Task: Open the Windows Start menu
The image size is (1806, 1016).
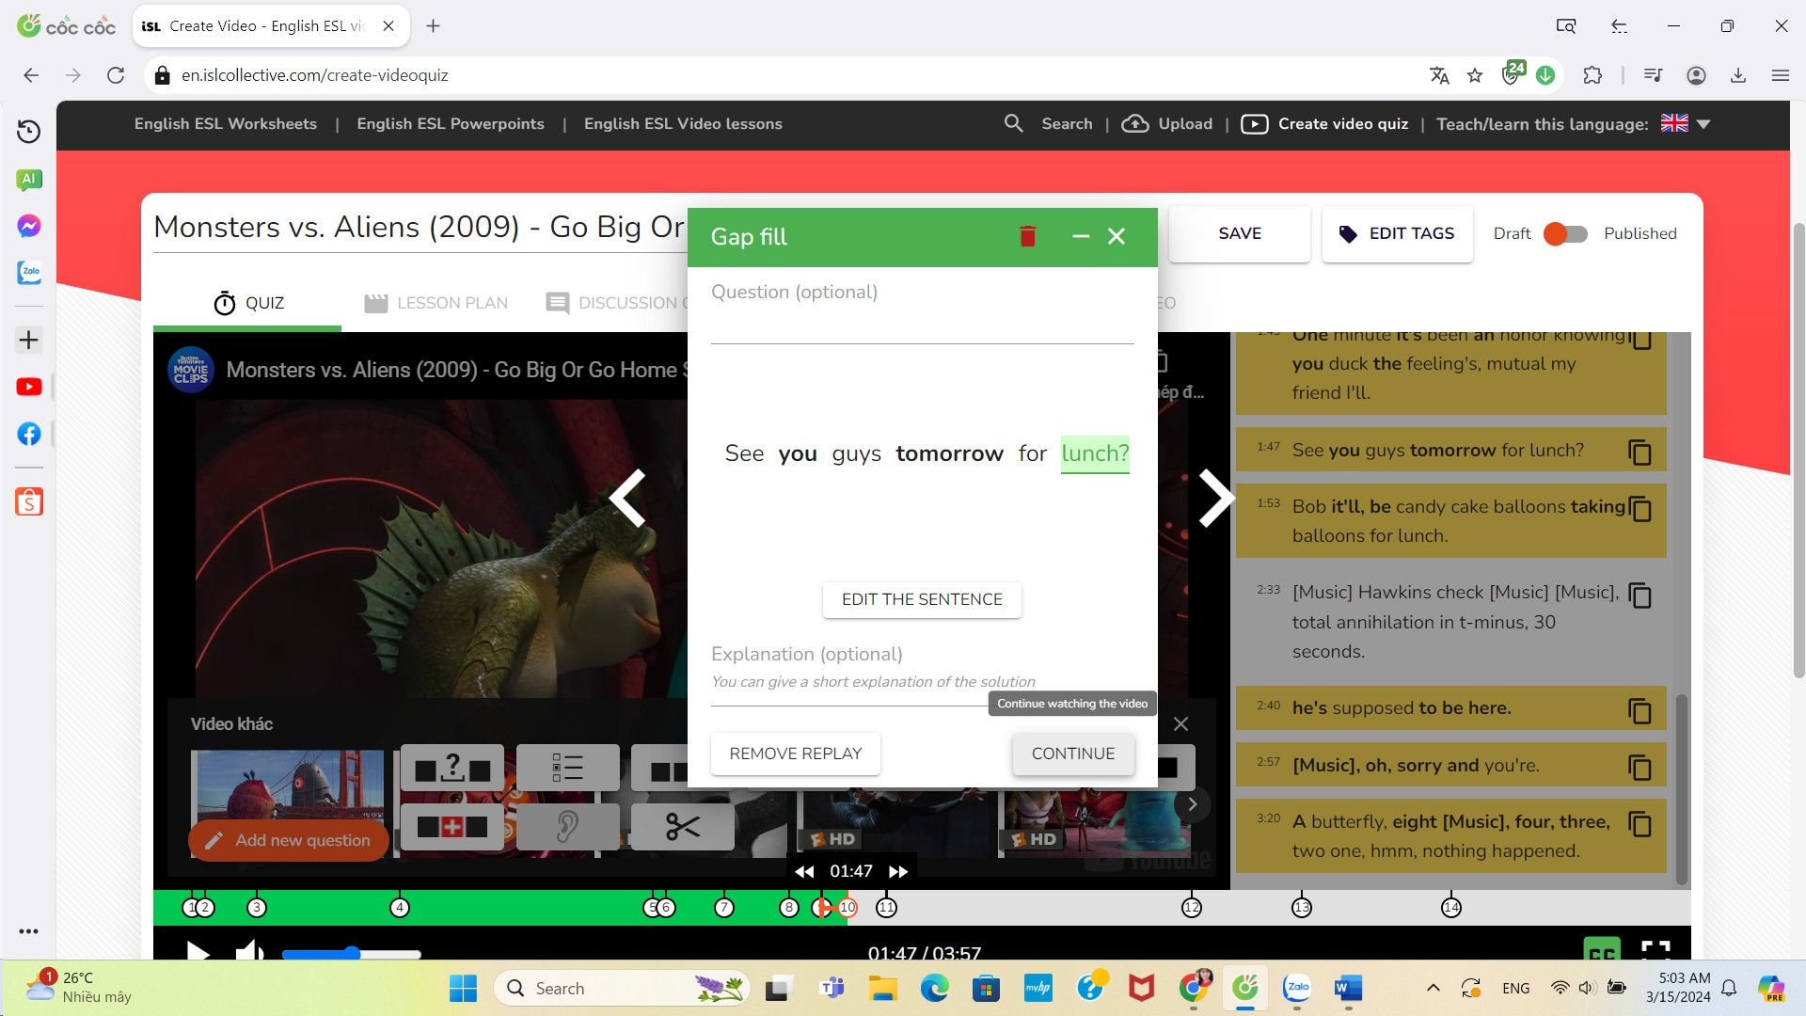Action: pos(463,988)
